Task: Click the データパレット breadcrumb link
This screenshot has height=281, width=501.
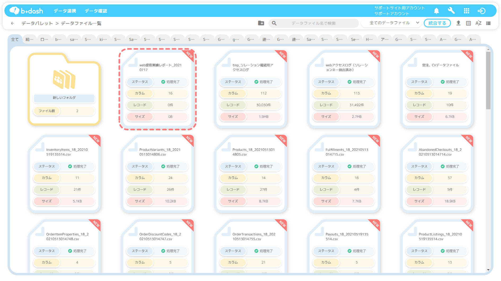Action: click(37, 23)
